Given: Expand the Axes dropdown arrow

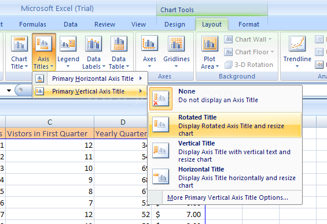Looking at the screenshot, I should (149, 66).
